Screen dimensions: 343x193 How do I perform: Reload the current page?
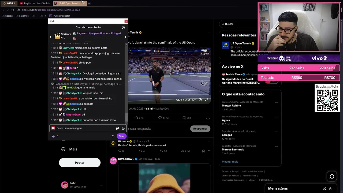[13, 10]
